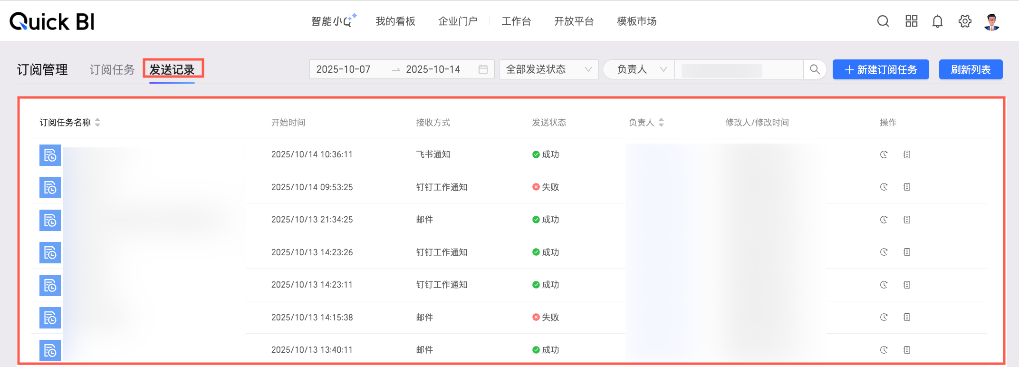Click subscription task icon in 09:53:25 row
1019x367 pixels.
click(50, 187)
